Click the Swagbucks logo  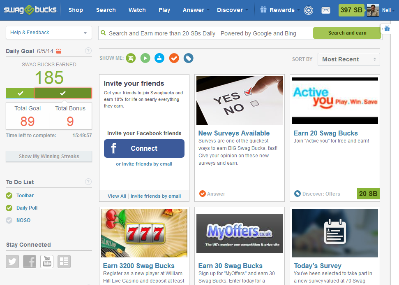30,10
